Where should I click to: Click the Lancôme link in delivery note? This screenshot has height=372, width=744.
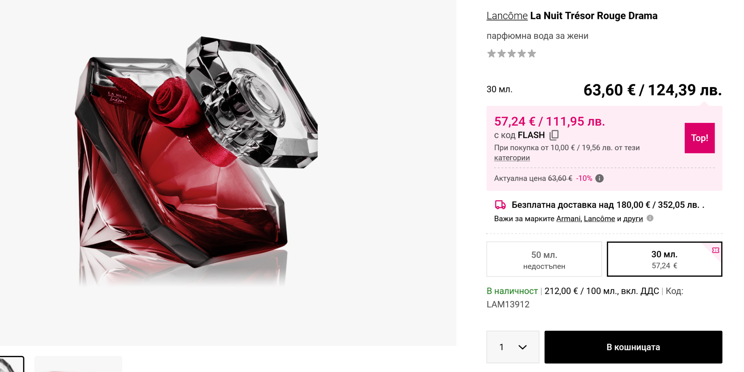tap(599, 219)
